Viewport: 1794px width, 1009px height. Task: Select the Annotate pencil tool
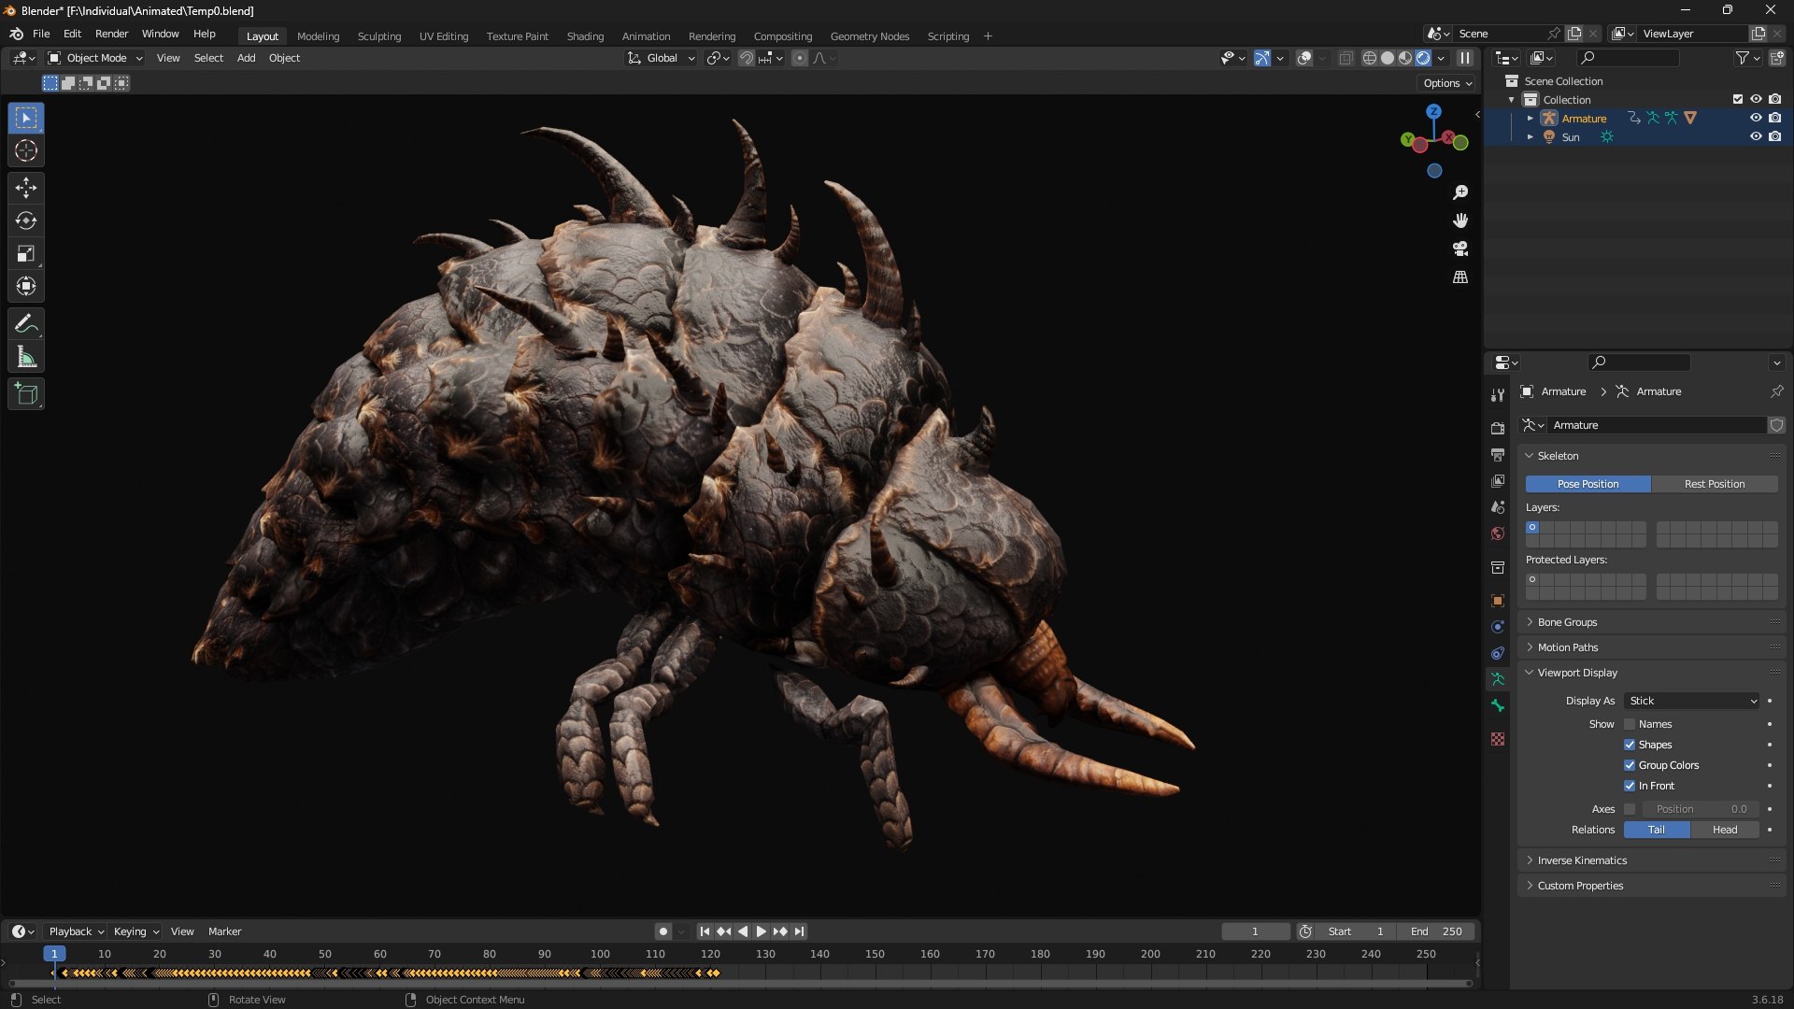click(26, 324)
